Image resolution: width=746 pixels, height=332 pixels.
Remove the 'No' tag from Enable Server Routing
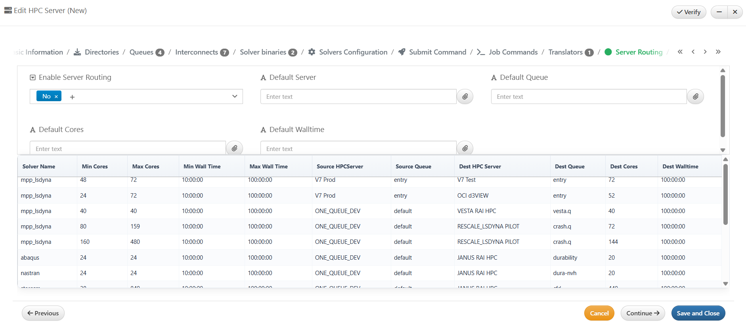tap(56, 96)
